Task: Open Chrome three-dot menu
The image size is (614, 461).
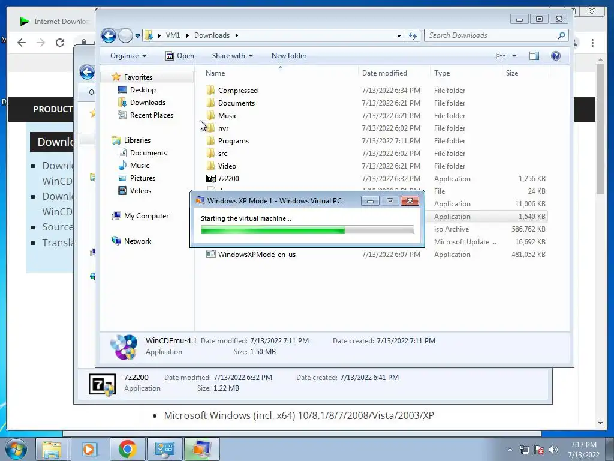Action: (592, 43)
